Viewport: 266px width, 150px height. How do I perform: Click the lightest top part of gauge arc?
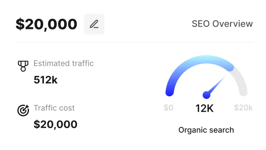tap(206, 59)
